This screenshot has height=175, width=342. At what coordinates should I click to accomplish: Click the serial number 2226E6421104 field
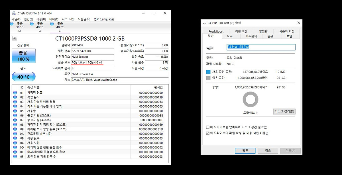click(92, 51)
